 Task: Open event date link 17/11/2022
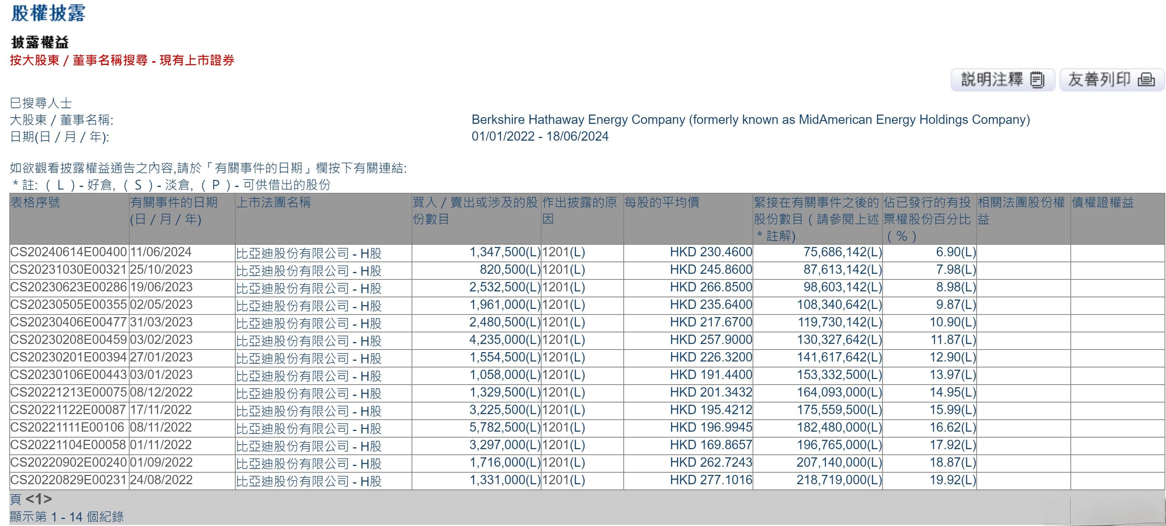pos(161,410)
